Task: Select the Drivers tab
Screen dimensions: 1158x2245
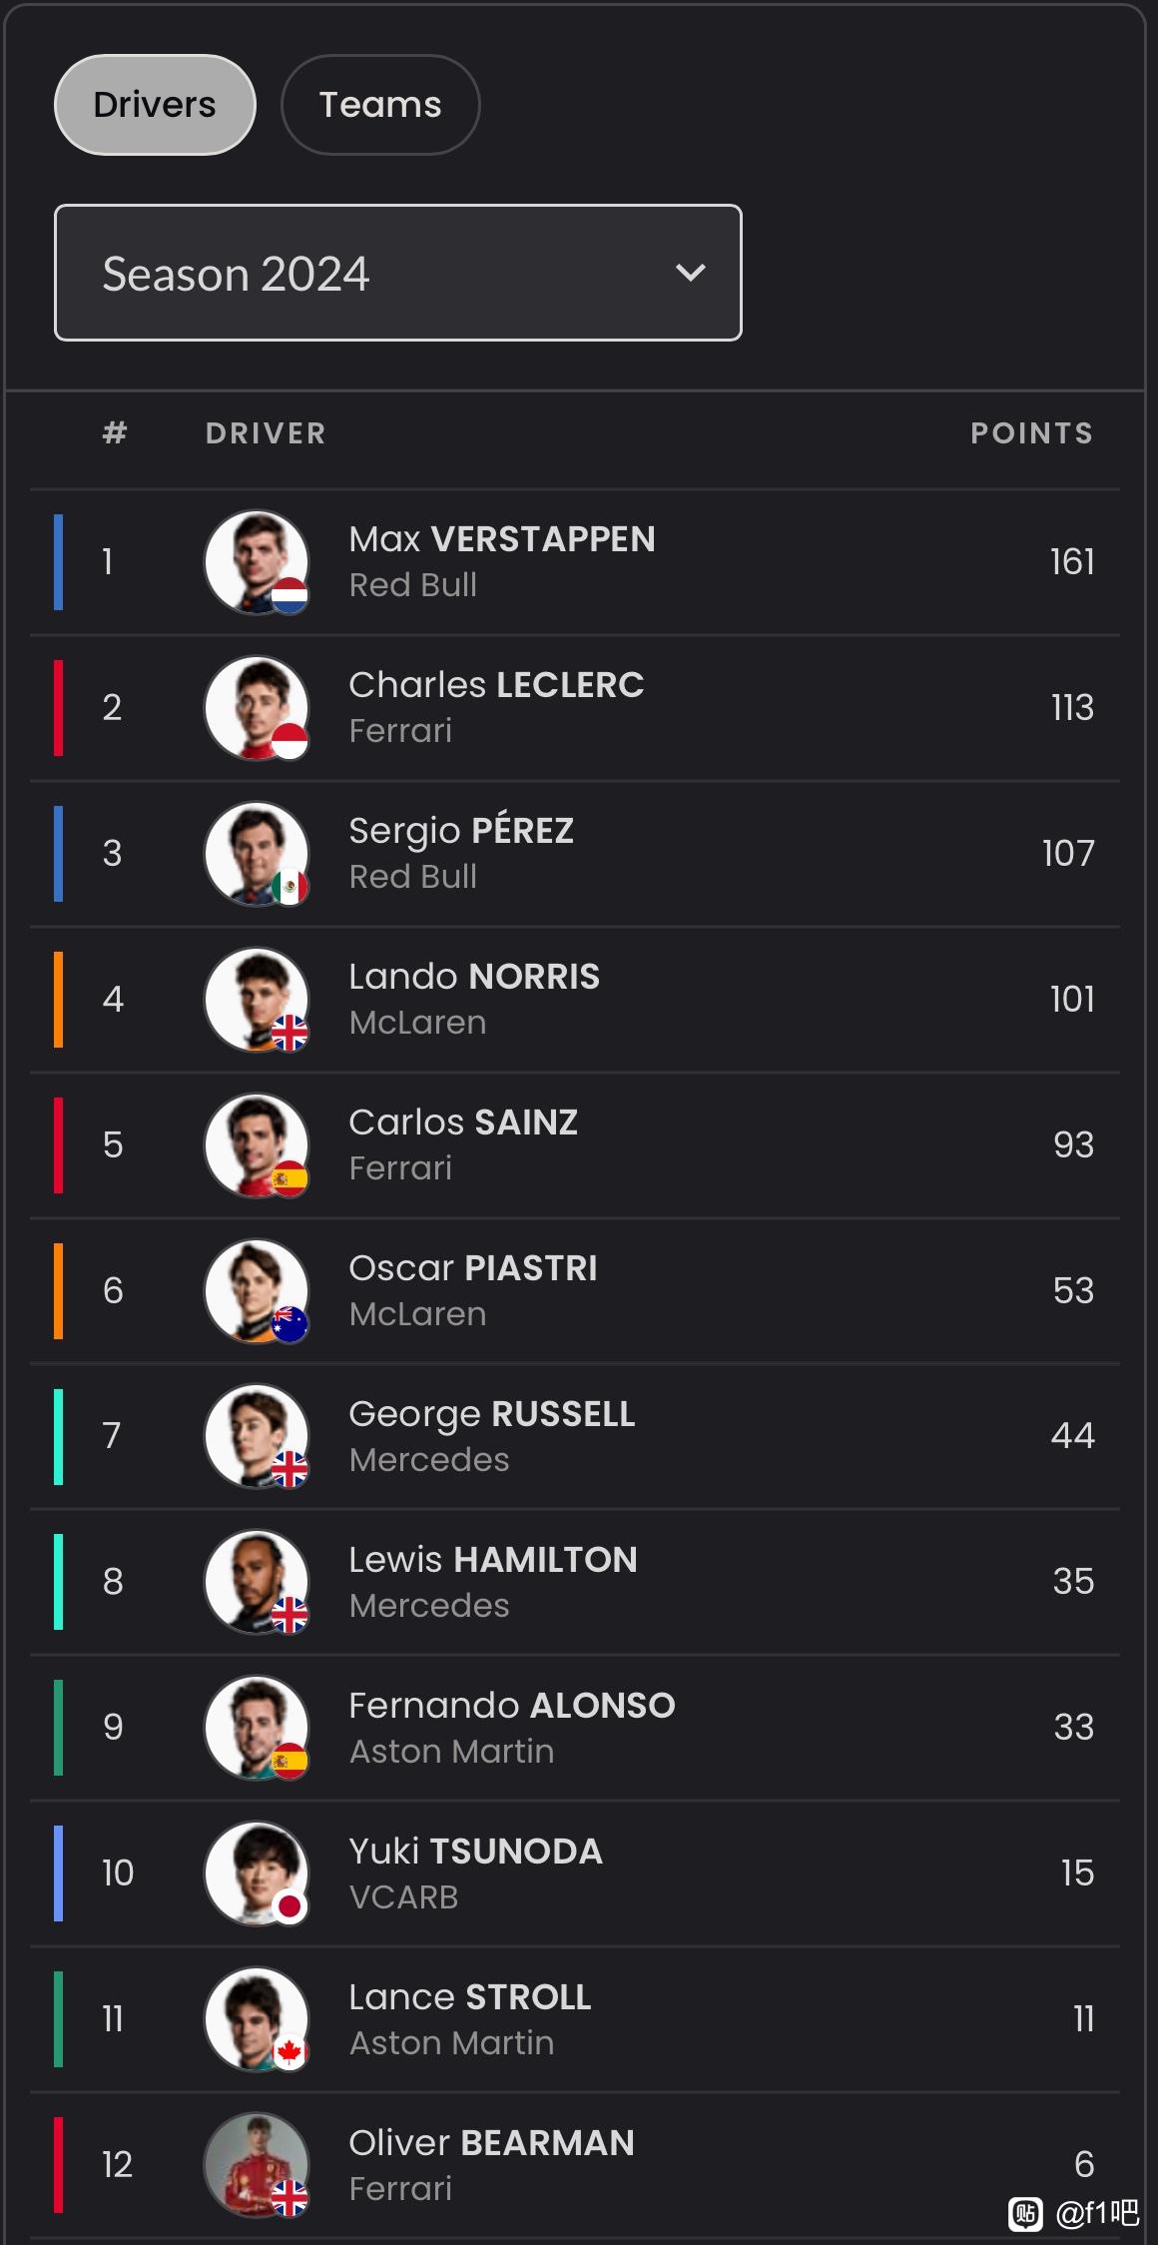Action: pos(155,105)
